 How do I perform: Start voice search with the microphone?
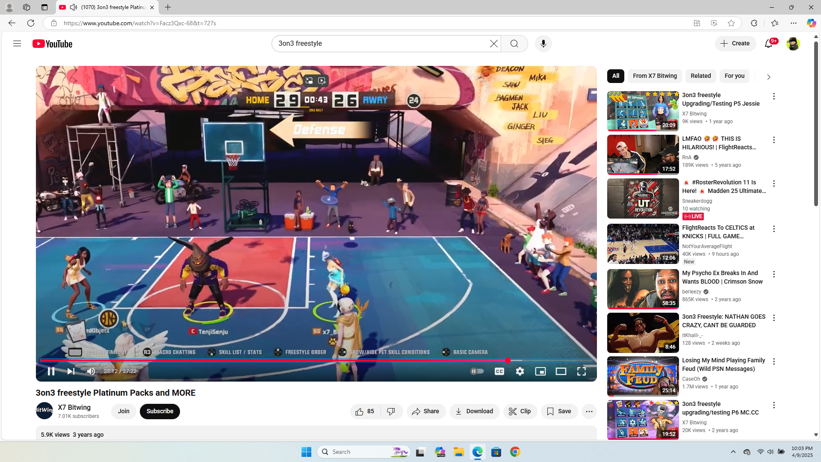(543, 44)
